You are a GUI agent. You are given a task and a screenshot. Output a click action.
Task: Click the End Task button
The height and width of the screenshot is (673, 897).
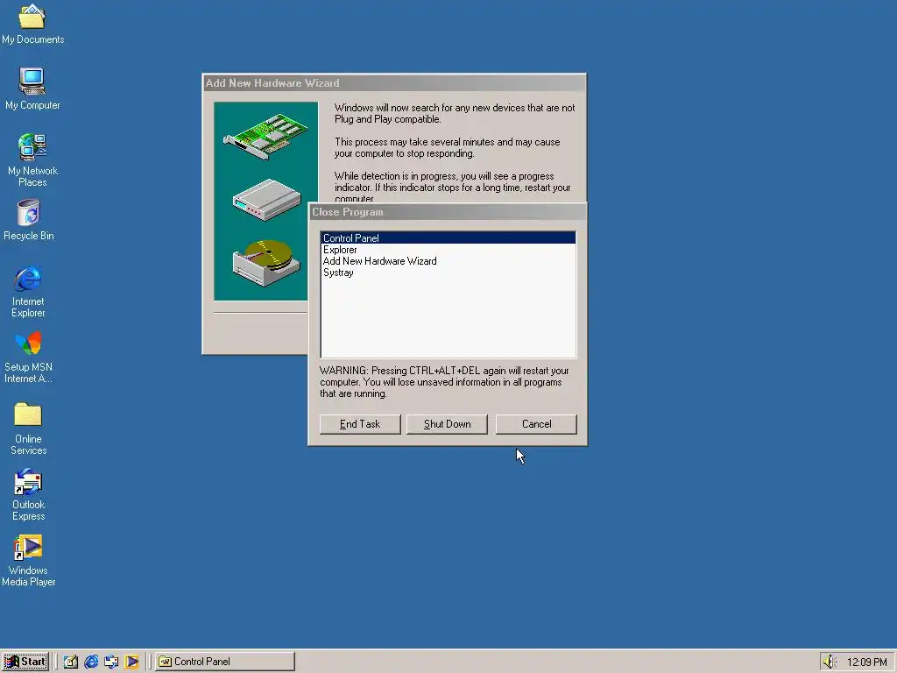point(360,424)
